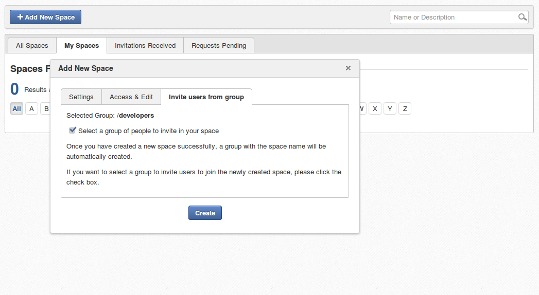Select Invite users from group tab
539x295 pixels.
206,97
